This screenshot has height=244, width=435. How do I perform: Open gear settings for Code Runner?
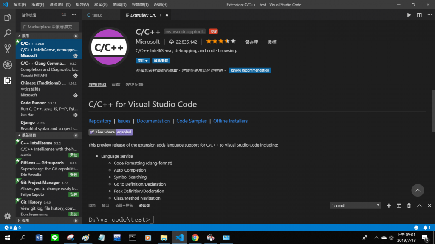76,115
